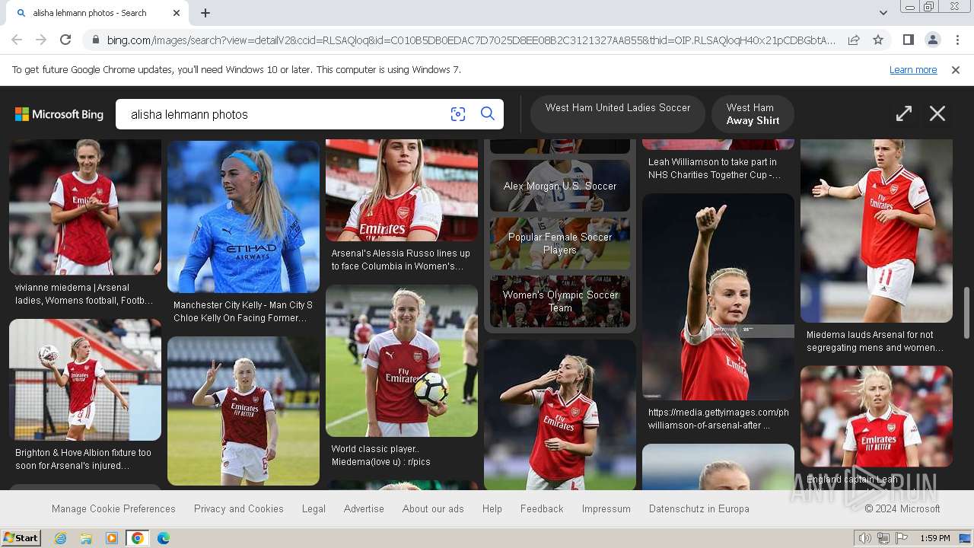This screenshot has width=974, height=548.
Task: Go back to previous page
Action: click(x=17, y=40)
